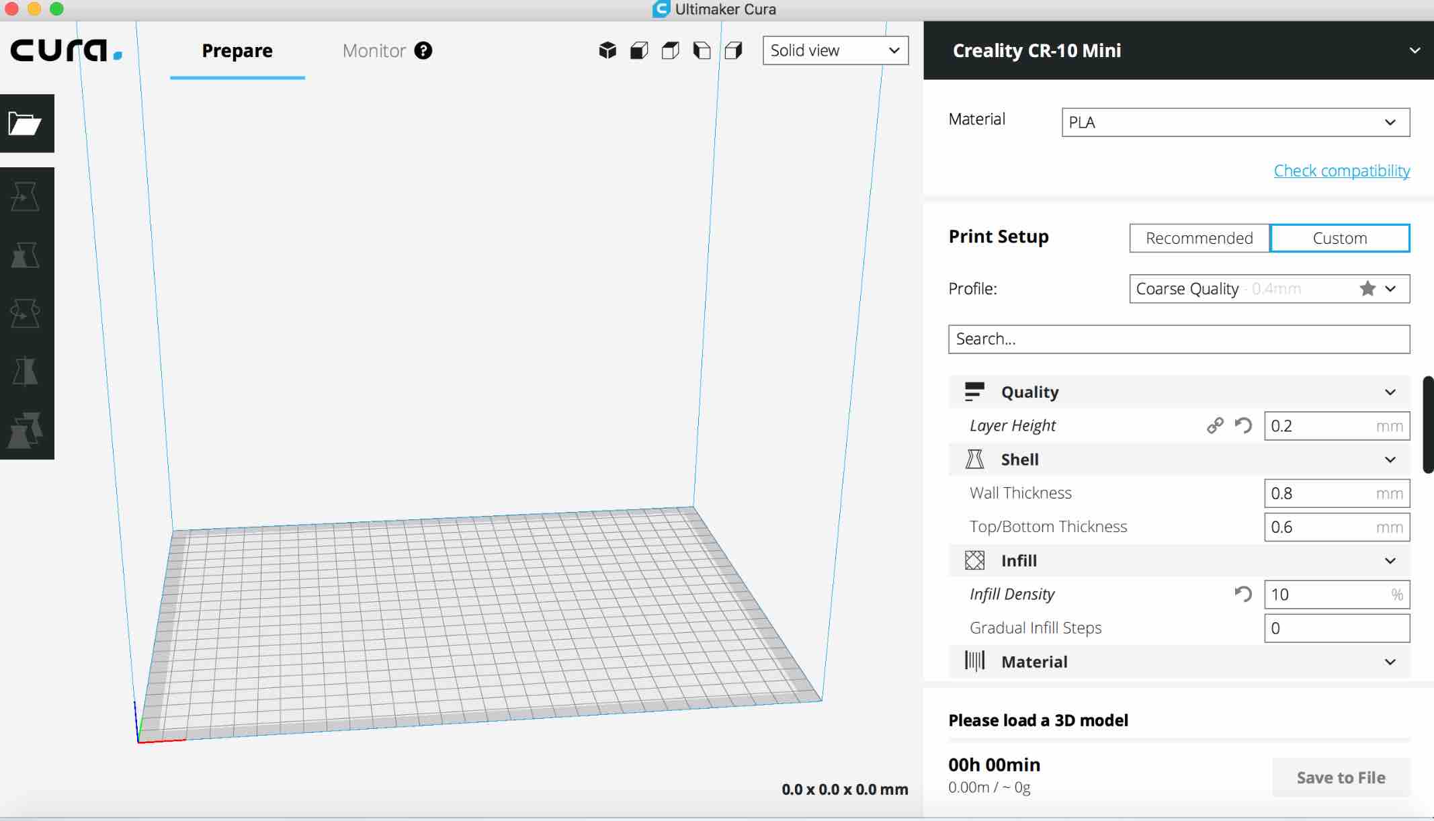Viewport: 1434px width, 821px height.
Task: Select the Move tool in sidebar
Action: point(26,197)
